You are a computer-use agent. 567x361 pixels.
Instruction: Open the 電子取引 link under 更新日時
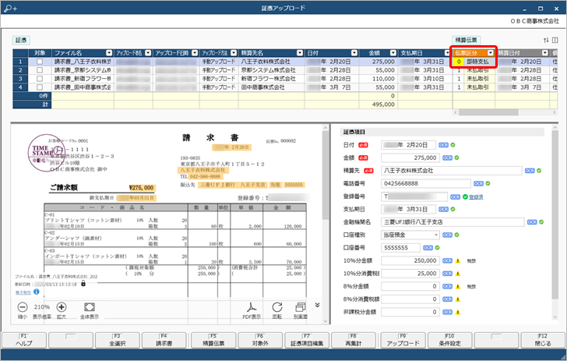coord(23,292)
